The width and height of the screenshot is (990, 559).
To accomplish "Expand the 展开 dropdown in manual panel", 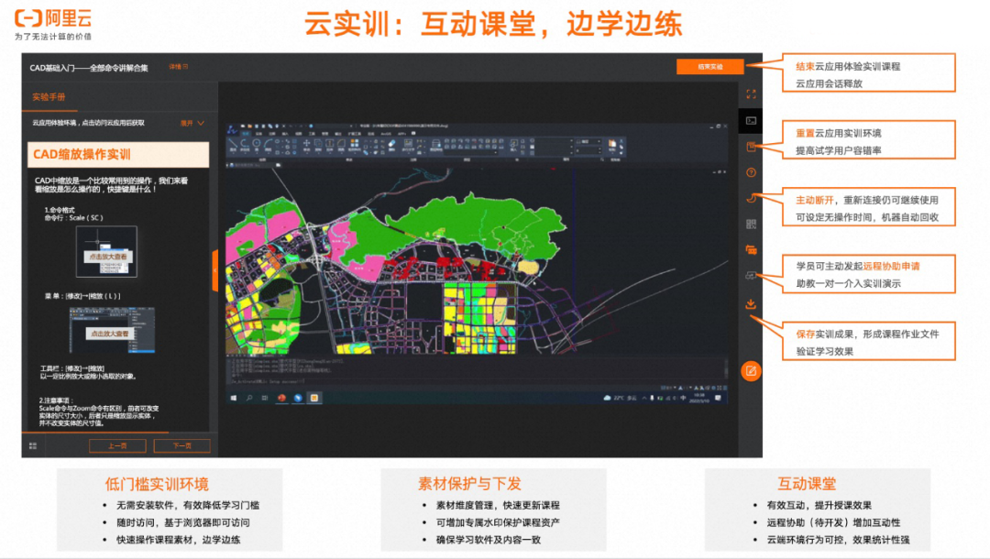I will 192,123.
